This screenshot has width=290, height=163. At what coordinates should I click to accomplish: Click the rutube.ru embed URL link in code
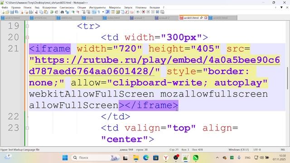click(x=155, y=66)
